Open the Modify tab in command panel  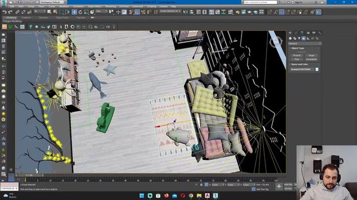pyautogui.click(x=296, y=33)
